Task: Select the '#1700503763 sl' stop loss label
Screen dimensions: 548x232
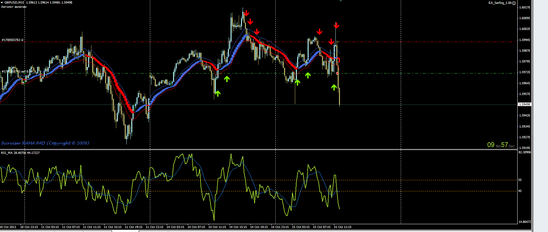Action: click(12, 40)
